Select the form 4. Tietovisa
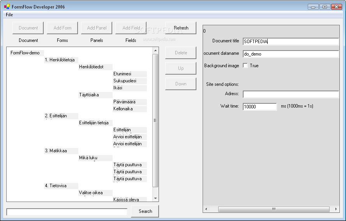This screenshot has width=346, height=221. pos(61,186)
